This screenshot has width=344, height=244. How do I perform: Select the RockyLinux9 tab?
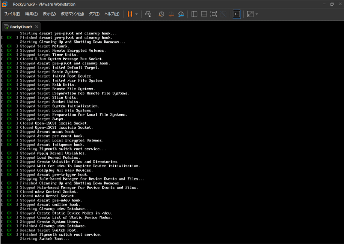(21, 27)
